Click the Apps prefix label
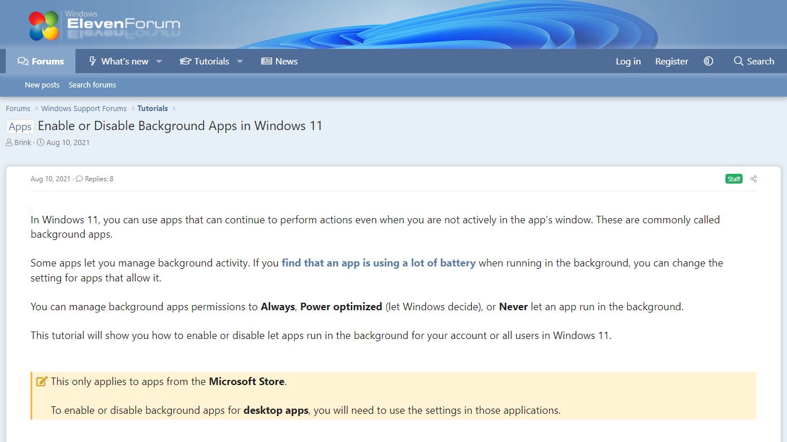This screenshot has height=442, width=787. tap(20, 127)
